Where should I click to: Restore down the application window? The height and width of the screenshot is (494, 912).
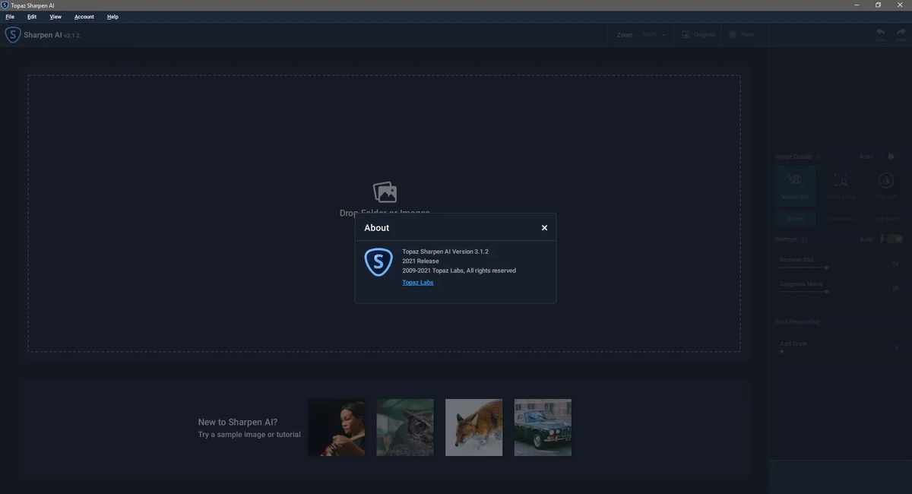(x=878, y=5)
